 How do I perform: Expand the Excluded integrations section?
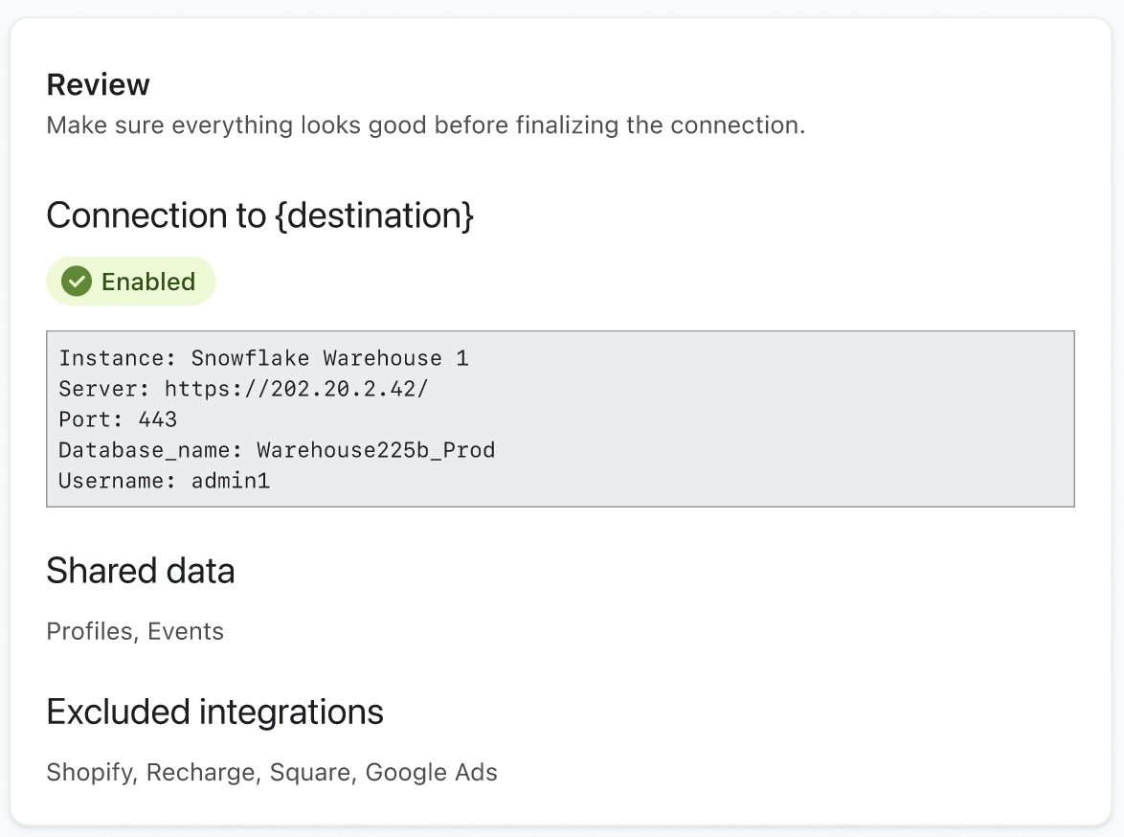point(214,712)
